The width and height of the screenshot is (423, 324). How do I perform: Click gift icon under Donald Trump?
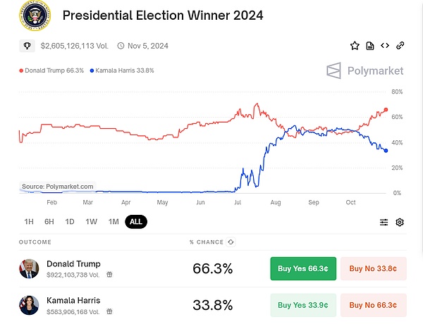click(x=109, y=275)
